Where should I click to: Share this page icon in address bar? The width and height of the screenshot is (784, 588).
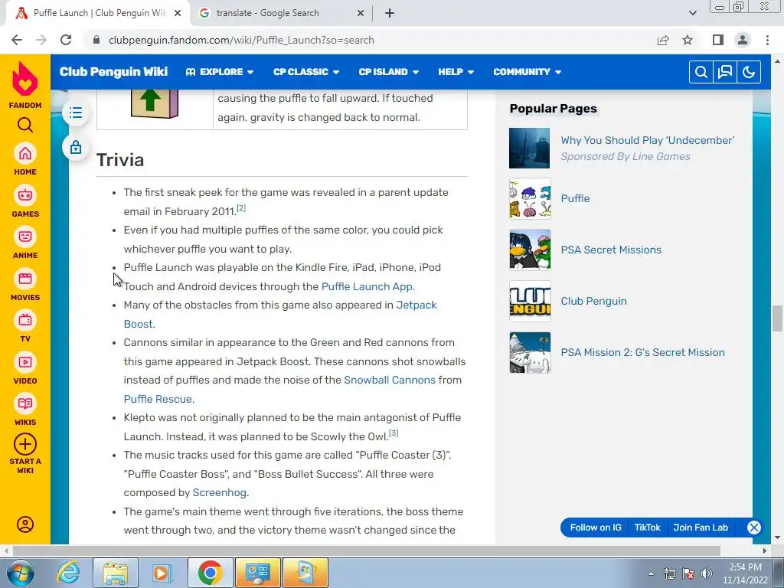click(663, 40)
